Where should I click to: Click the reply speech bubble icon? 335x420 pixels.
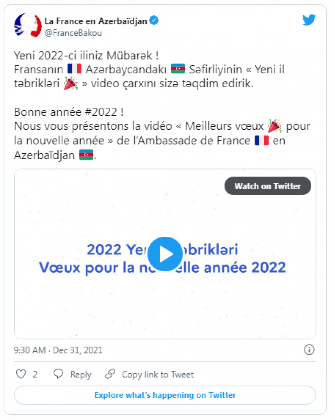click(58, 374)
